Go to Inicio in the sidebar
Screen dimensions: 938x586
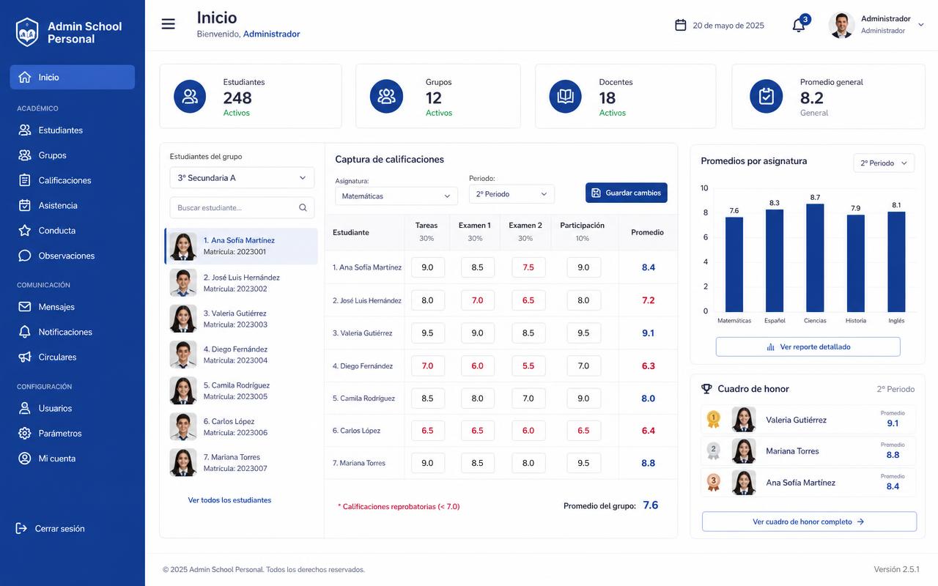(x=73, y=77)
